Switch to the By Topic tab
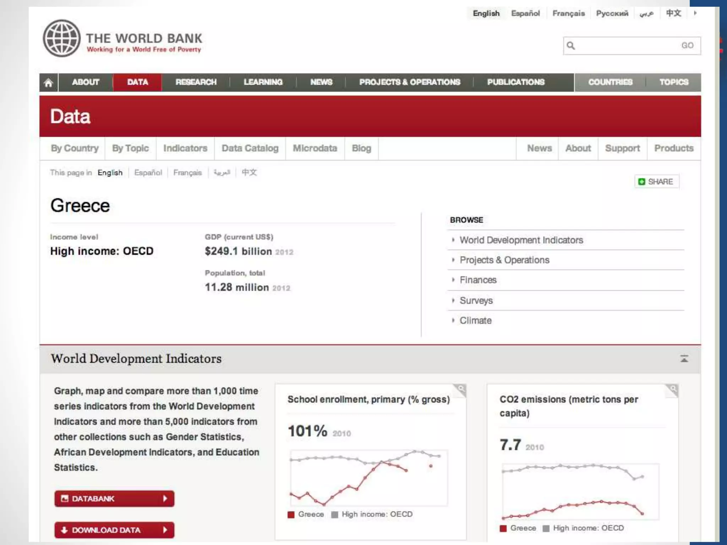 point(130,148)
